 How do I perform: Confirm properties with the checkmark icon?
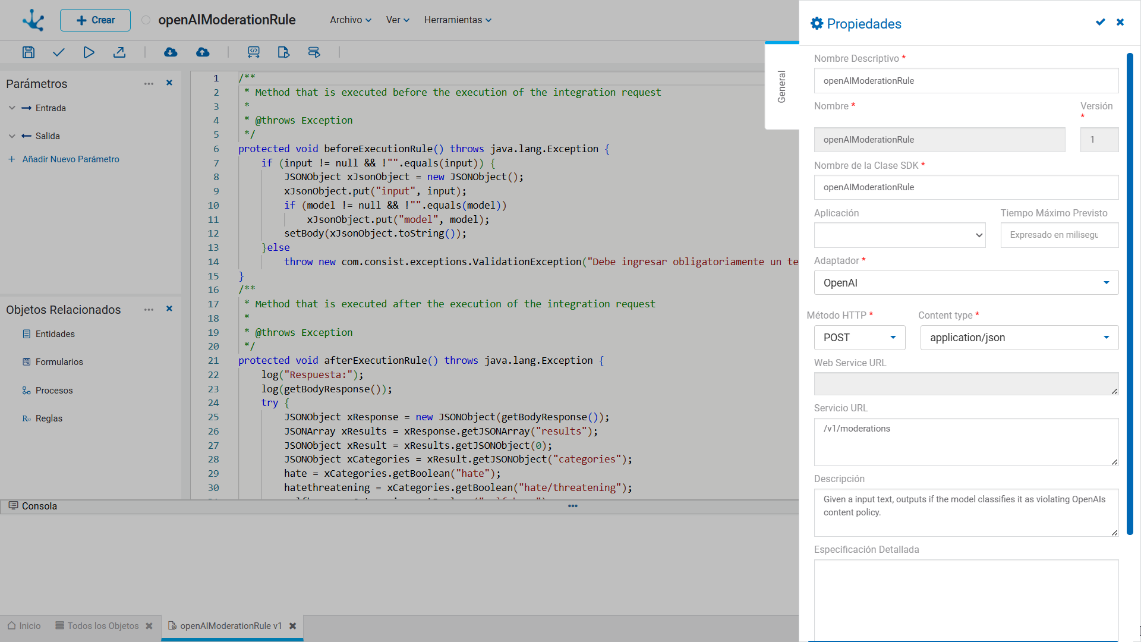tap(1101, 22)
